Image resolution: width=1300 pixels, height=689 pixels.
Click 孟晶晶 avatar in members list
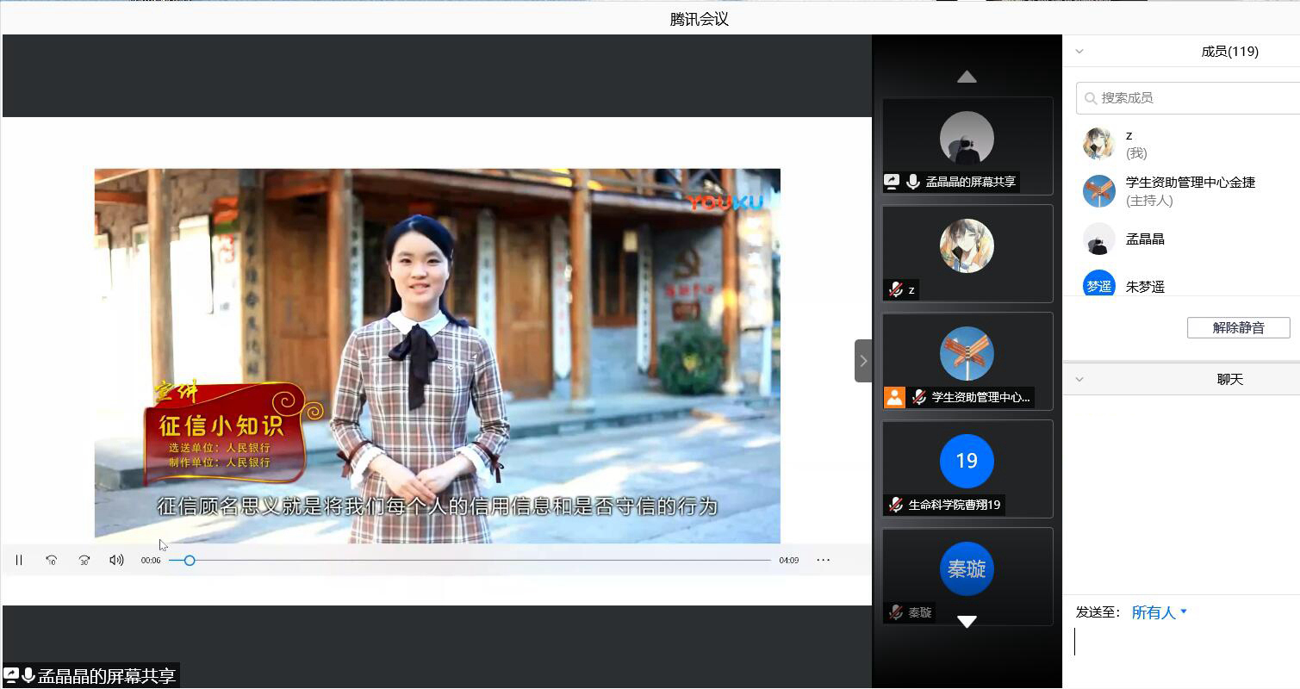coord(1099,239)
